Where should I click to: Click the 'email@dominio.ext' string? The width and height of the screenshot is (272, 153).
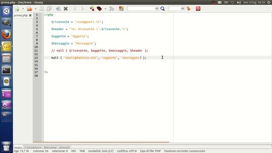click(x=81, y=58)
